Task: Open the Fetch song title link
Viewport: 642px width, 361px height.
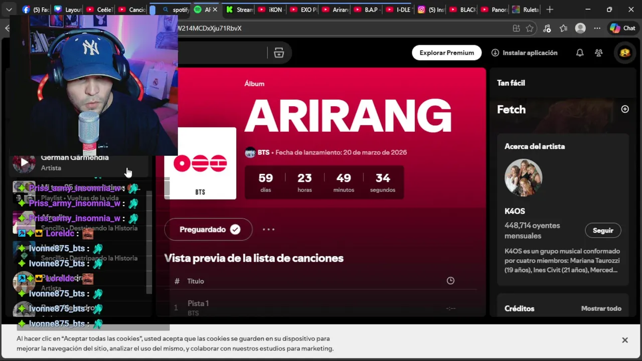Action: 511,109
